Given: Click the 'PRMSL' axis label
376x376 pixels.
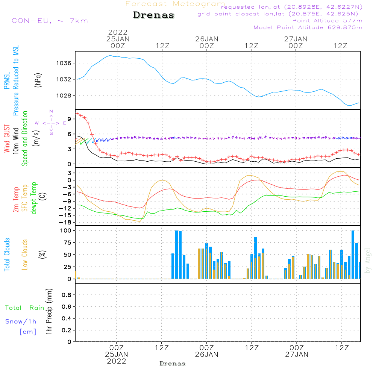Looking at the screenshot, I should click(x=7, y=80).
